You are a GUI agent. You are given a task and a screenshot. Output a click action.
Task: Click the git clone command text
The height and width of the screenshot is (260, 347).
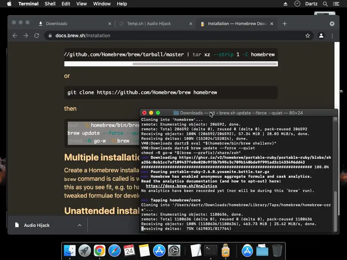tap(142, 92)
